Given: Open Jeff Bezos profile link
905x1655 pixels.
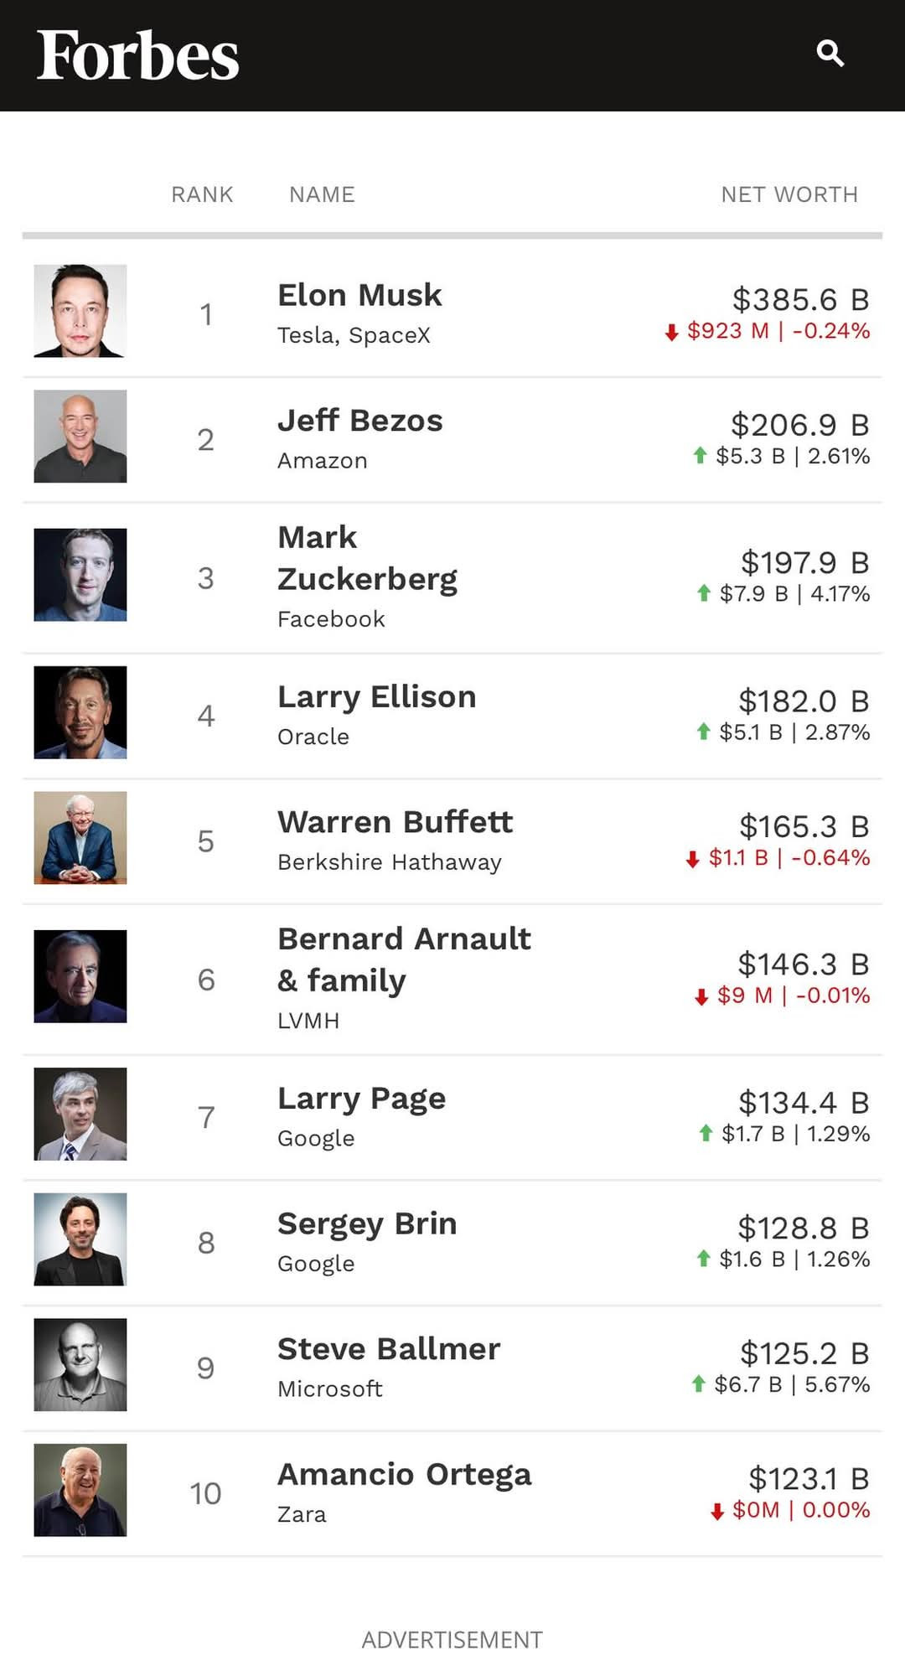Looking at the screenshot, I should [x=360, y=421].
